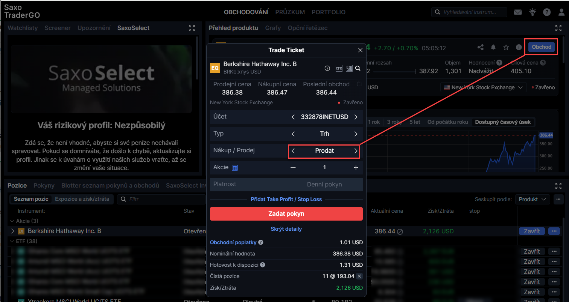Set a price alert with bell icon
The height and width of the screenshot is (302, 569).
point(493,47)
